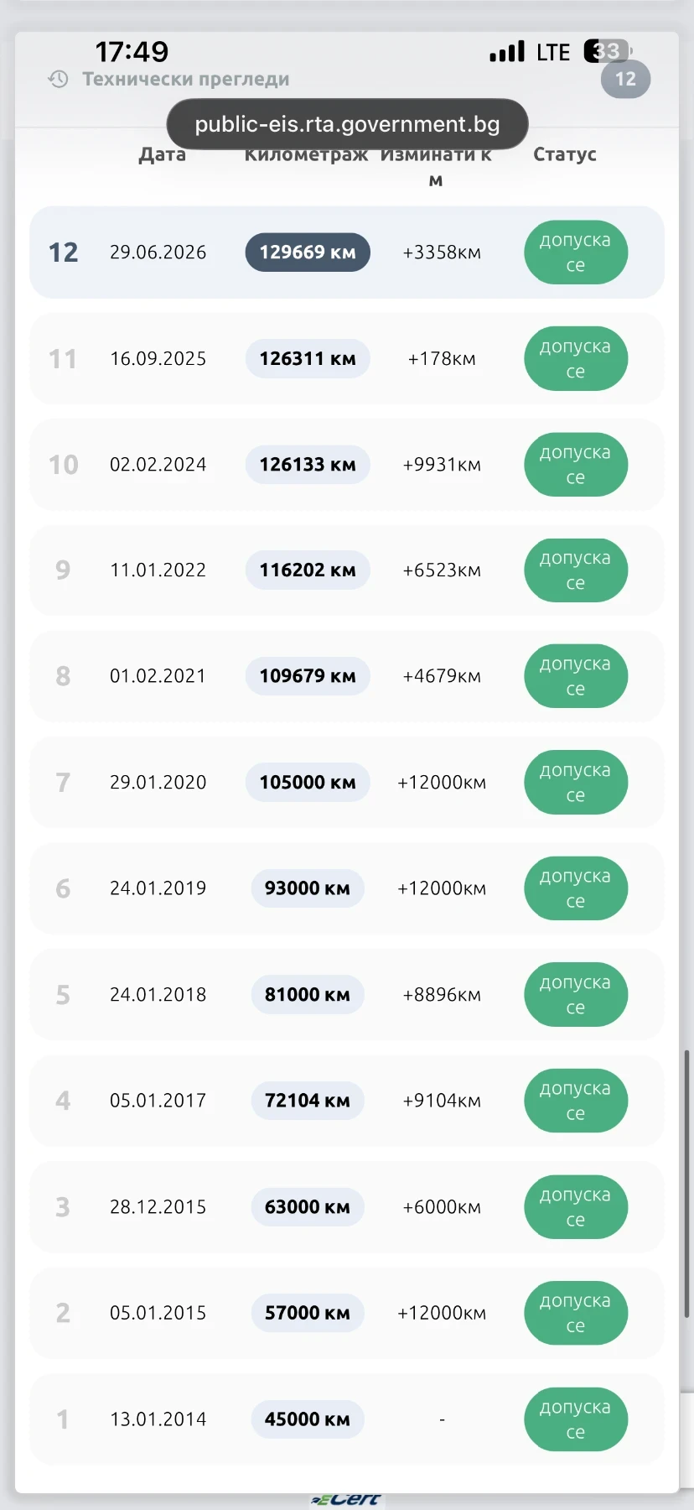Click the Статус column header

pyautogui.click(x=565, y=154)
